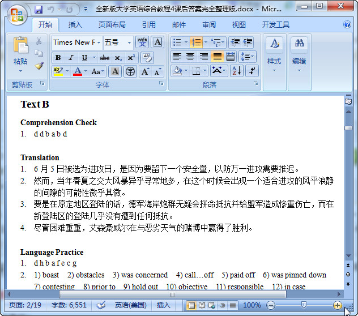
Task: Open font color dropdown arrow
Action: coord(86,71)
